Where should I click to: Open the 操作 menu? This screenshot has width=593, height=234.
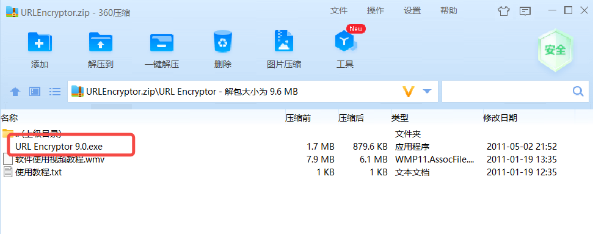[376, 10]
